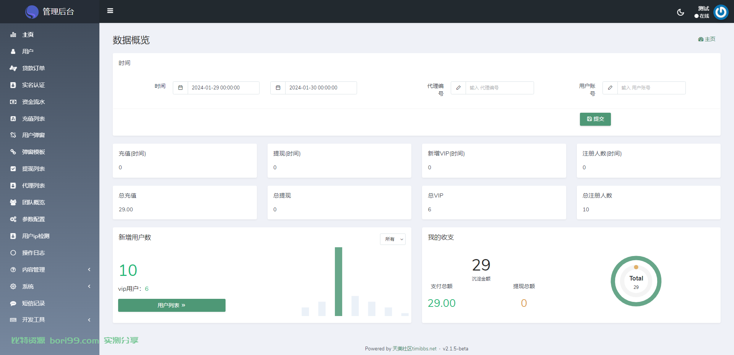Image resolution: width=734 pixels, height=355 pixels.
Task: Click the calendar icon for start date
Action: point(180,88)
